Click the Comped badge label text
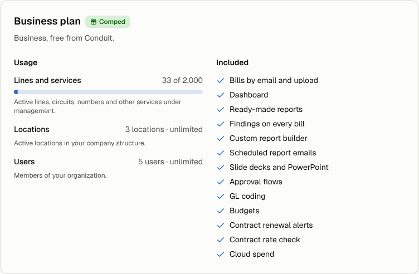Screen dimensions: 419x274 tap(112, 22)
